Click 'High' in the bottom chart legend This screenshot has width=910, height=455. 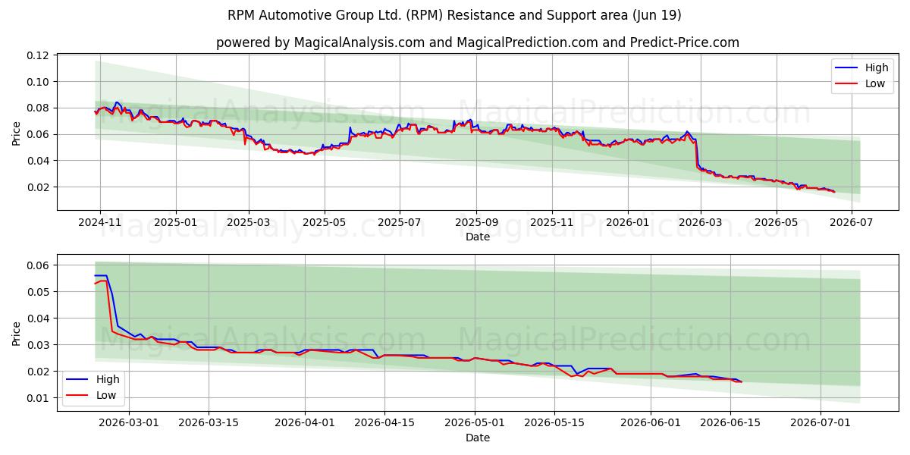(108, 379)
